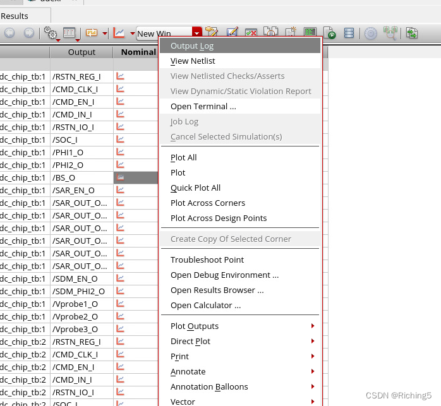This screenshot has width=441, height=406.
Task: Expand the Direct Plot submenu
Action: [240, 342]
